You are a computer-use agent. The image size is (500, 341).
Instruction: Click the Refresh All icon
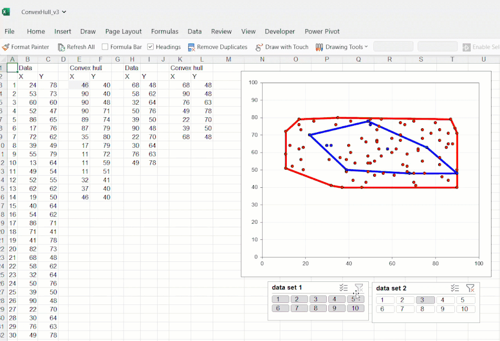click(x=61, y=47)
